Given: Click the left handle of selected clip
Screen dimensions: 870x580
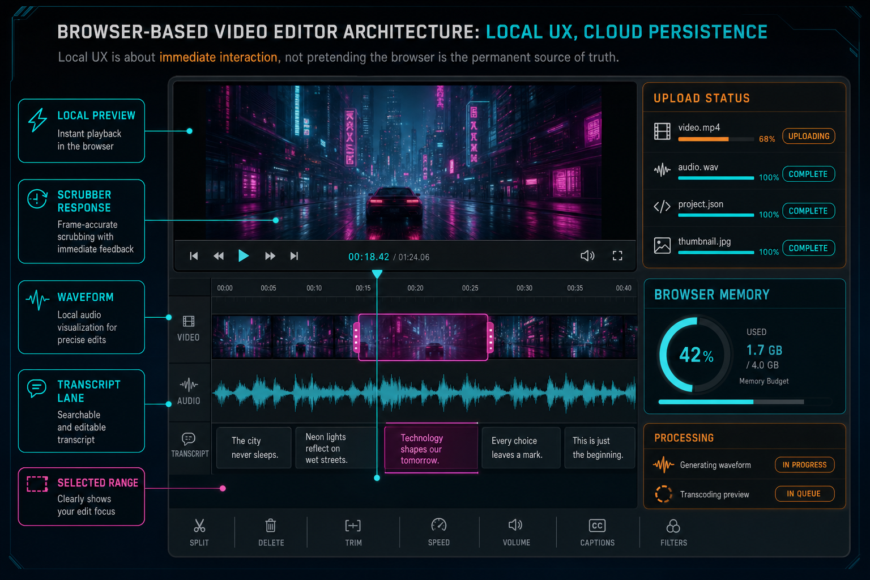Looking at the screenshot, I should click(x=356, y=337).
